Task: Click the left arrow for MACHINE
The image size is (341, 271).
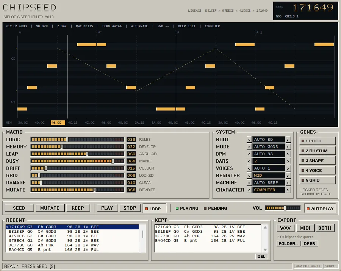Action: [249, 182]
